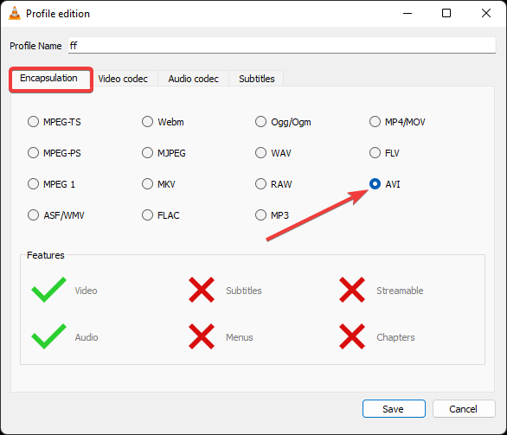507x435 pixels.
Task: Click the selected AVI radio button
Action: 375,184
